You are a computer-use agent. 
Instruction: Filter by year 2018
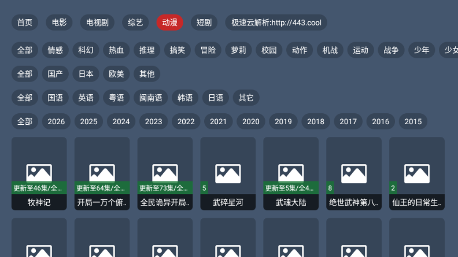pos(316,121)
